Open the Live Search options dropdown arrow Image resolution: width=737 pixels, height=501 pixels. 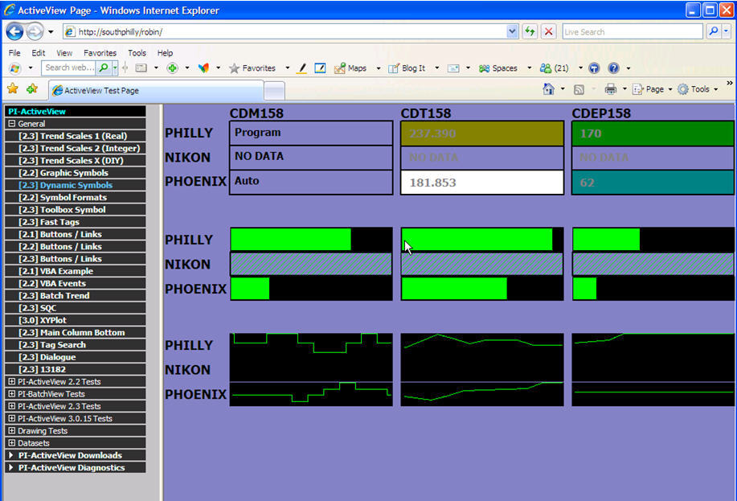click(x=727, y=31)
